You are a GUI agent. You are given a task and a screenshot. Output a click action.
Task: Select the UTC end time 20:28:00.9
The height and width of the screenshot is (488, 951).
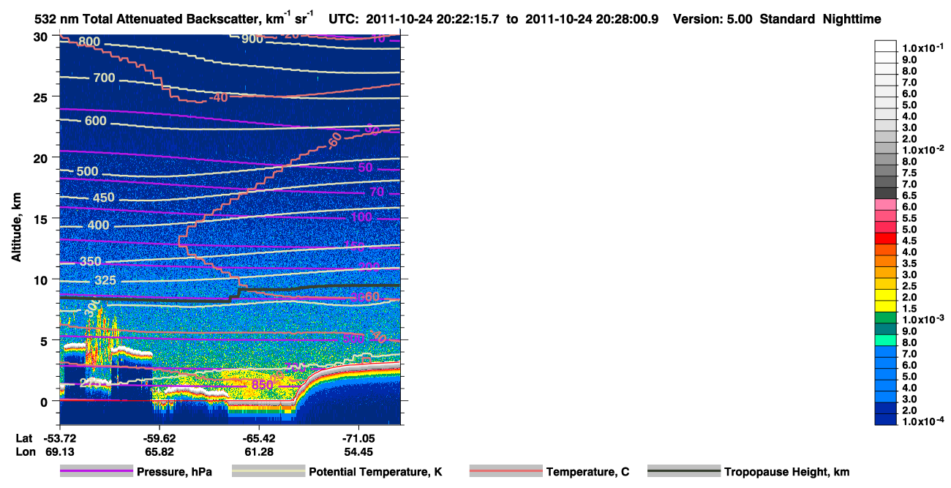[x=629, y=20]
